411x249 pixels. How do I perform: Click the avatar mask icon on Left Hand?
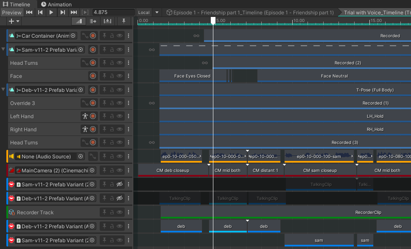(85, 116)
